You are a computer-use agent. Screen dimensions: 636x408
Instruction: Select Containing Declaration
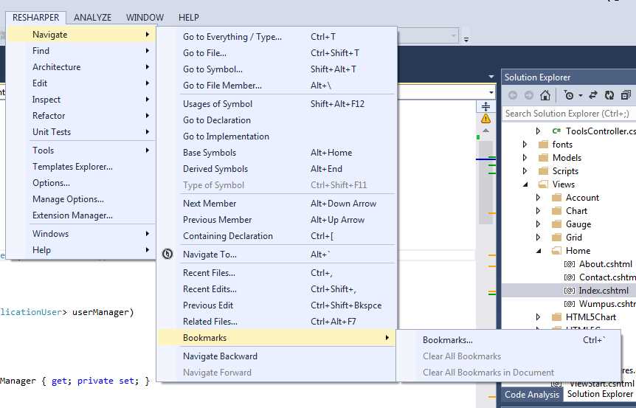(277, 235)
